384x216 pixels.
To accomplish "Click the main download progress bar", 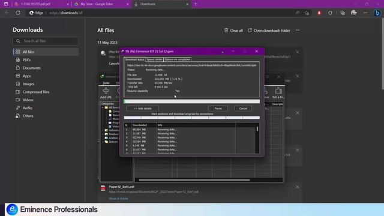I will [x=192, y=101].
